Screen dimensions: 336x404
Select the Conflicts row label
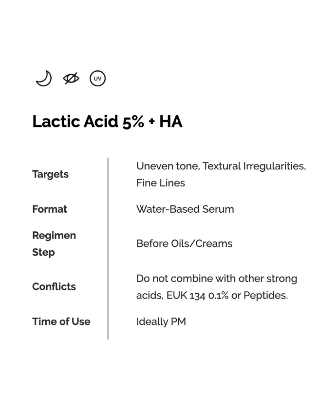point(54,286)
